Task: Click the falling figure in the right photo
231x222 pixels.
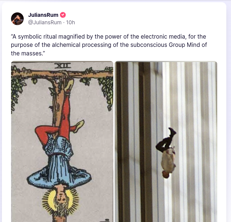Action: [x=166, y=153]
